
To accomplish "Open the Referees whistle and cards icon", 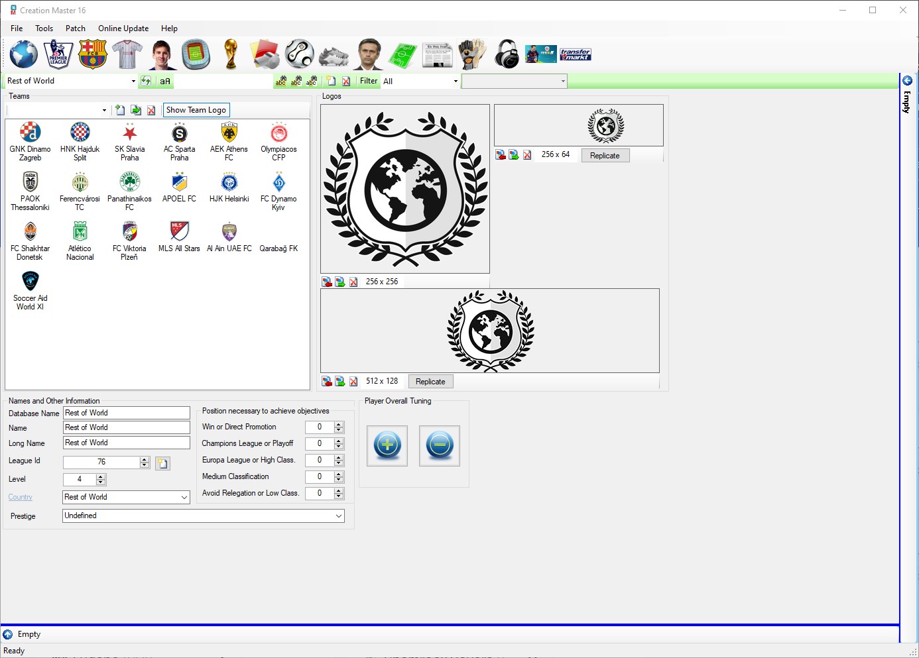I will (265, 54).
